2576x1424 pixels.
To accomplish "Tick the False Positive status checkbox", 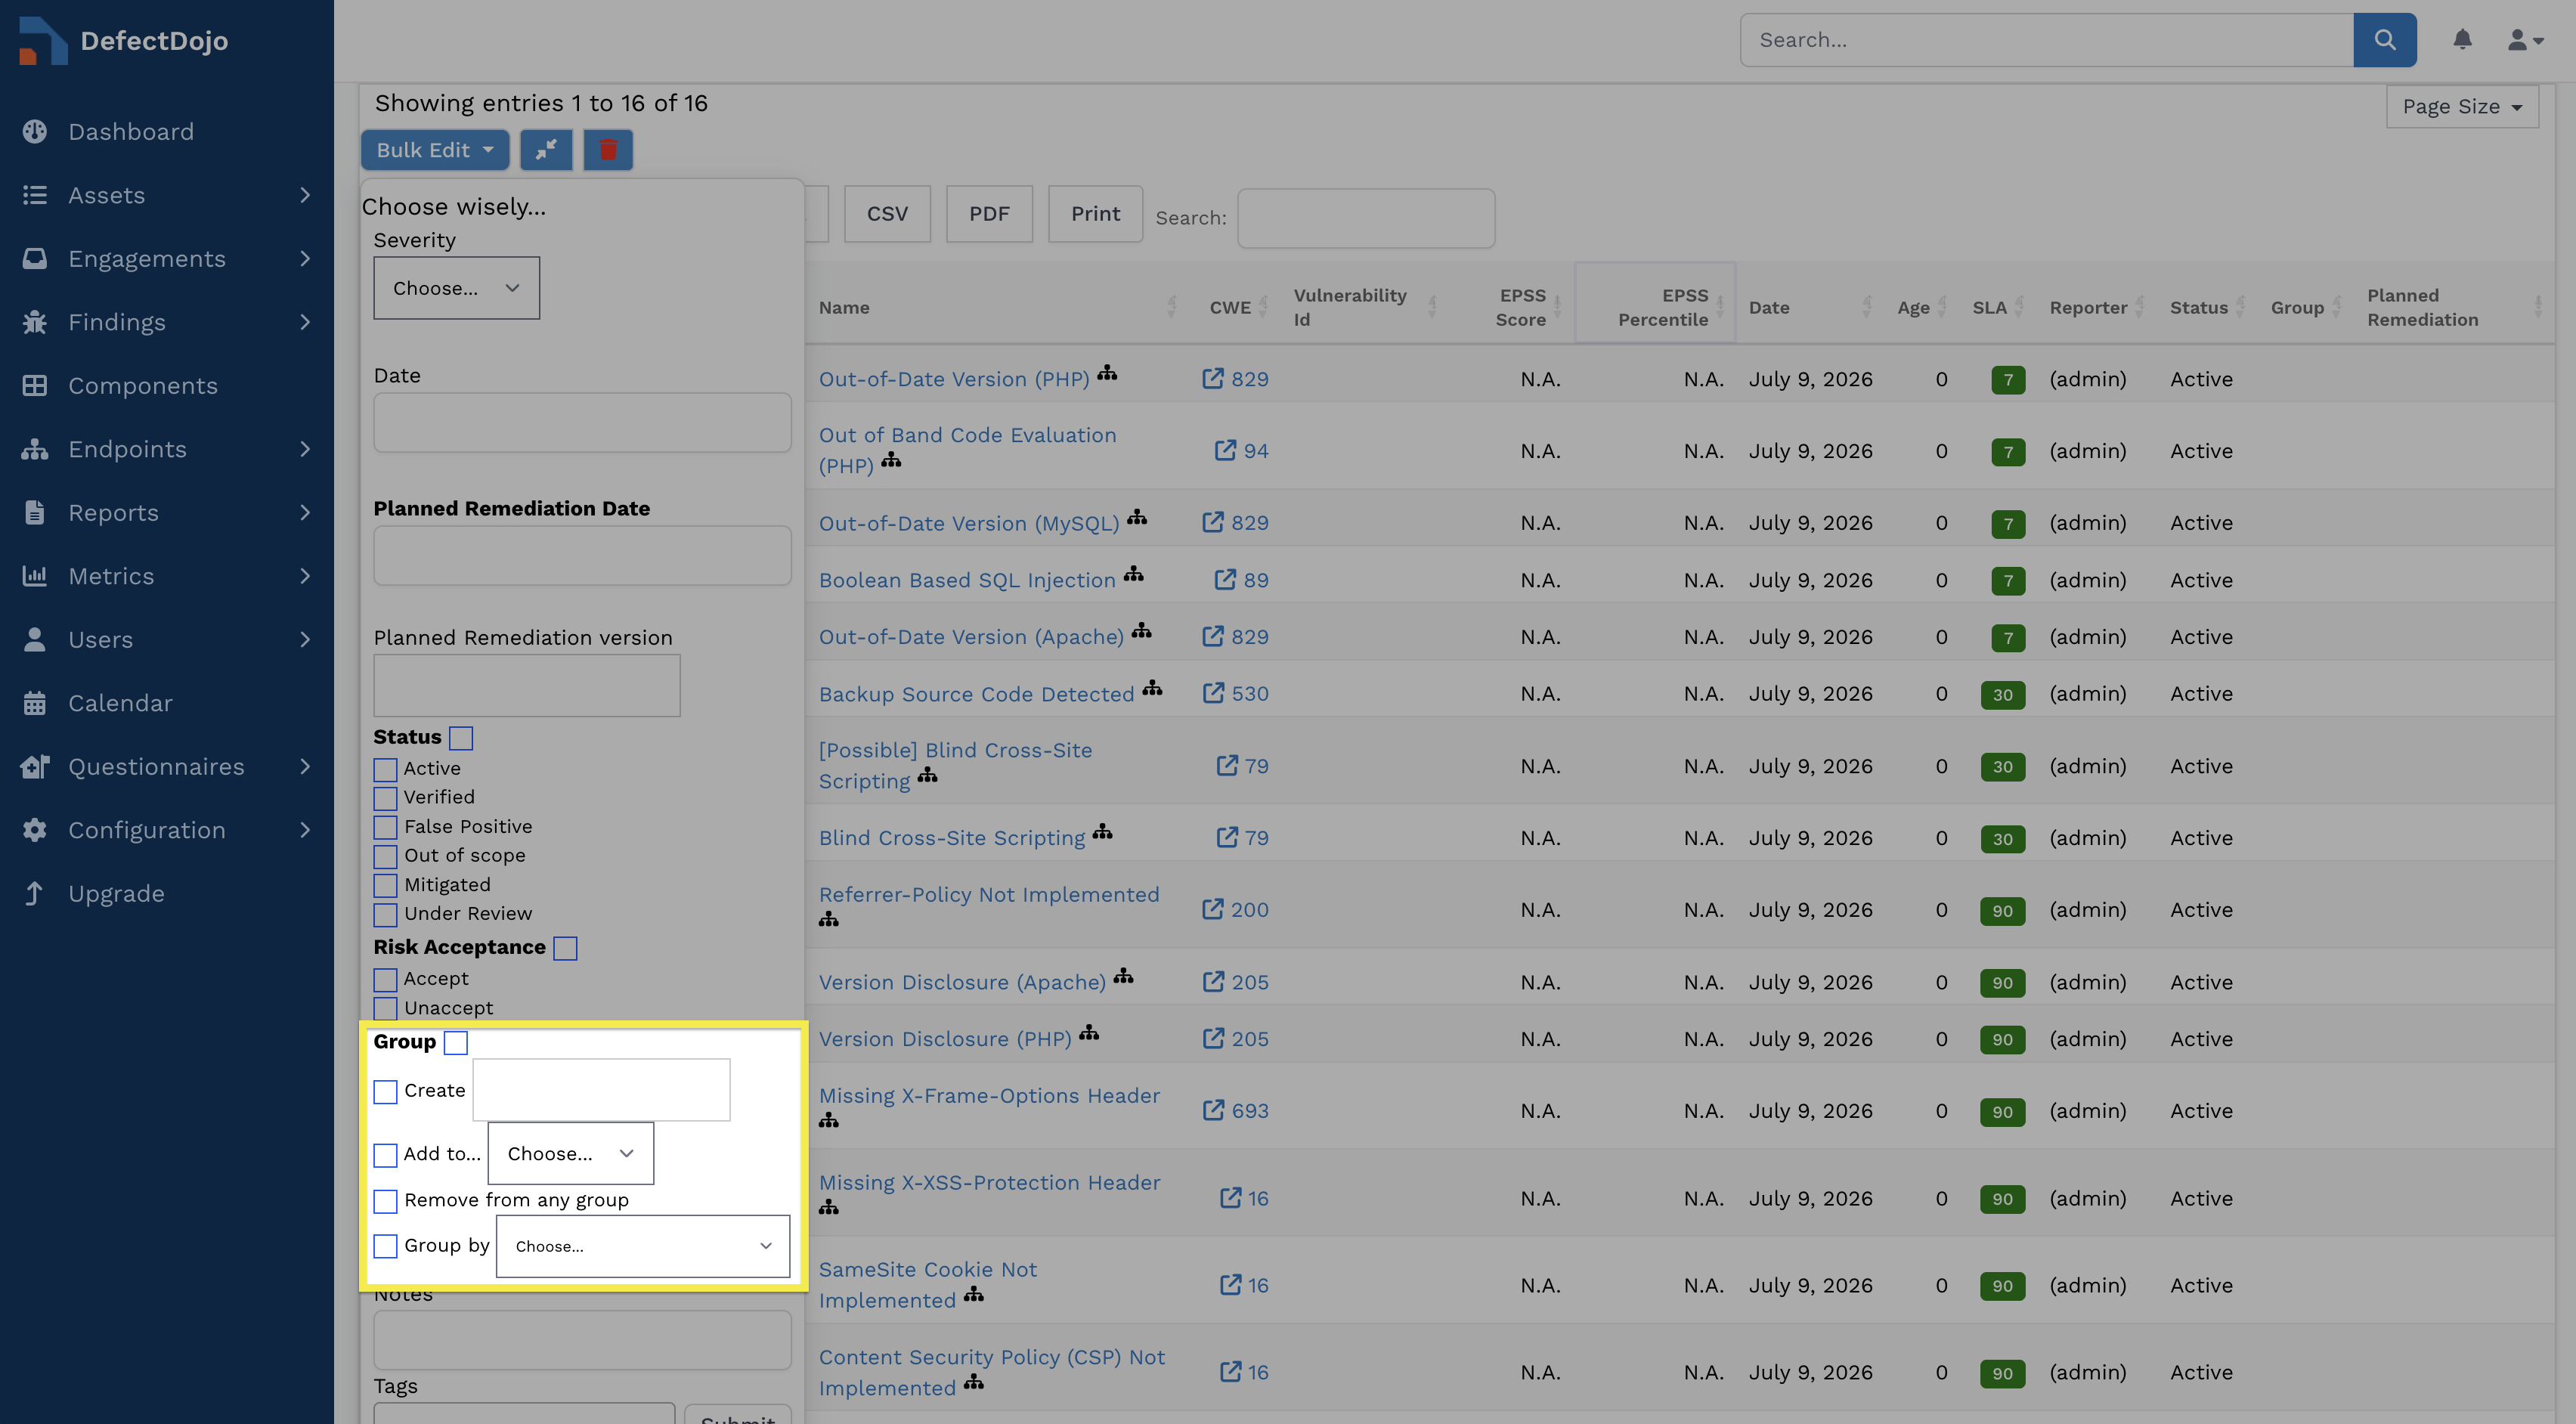I will [385, 827].
